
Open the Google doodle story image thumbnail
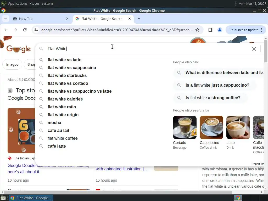[21, 130]
